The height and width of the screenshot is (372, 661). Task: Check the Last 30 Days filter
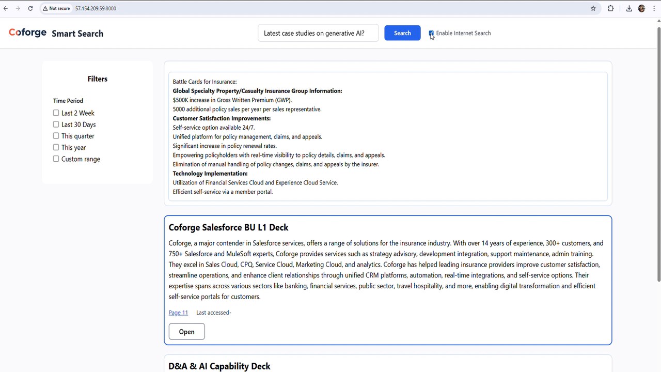click(56, 124)
